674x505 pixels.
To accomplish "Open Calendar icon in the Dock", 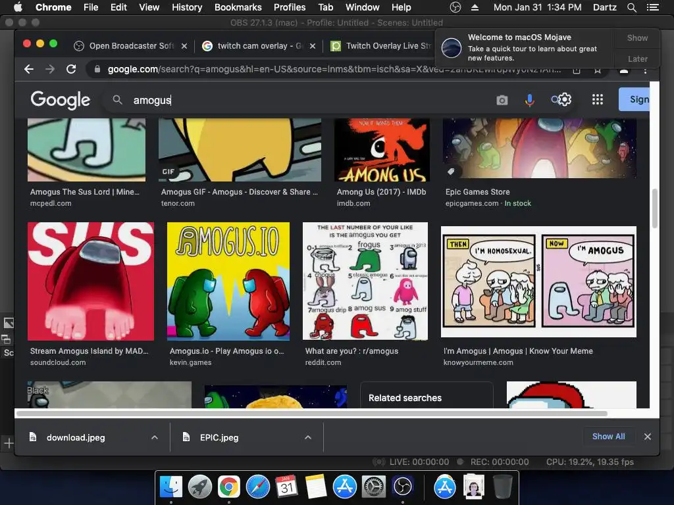I will 287,487.
